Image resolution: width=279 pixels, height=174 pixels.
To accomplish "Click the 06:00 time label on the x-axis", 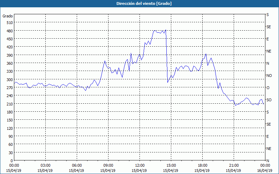I will click(77, 166).
